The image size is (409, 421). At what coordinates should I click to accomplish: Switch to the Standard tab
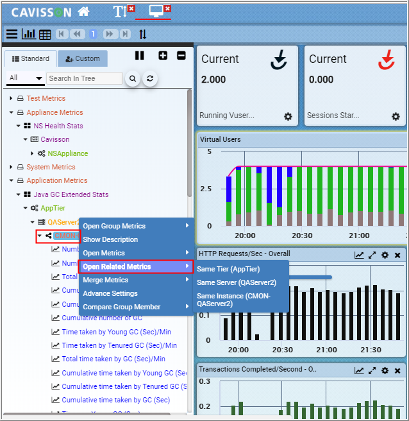click(x=31, y=58)
